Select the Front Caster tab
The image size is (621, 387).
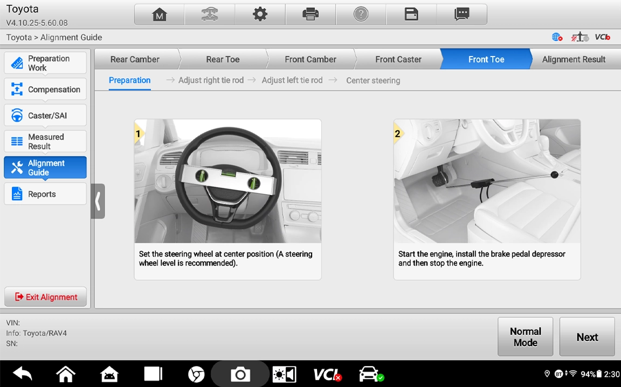[x=398, y=59]
